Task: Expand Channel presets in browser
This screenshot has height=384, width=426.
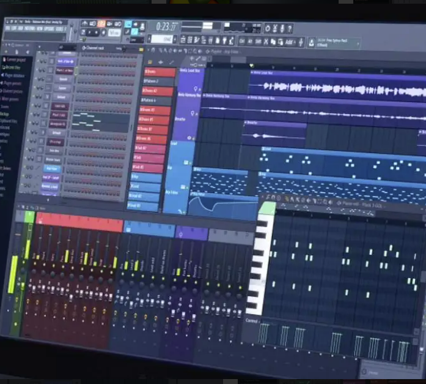Action: coord(12,91)
